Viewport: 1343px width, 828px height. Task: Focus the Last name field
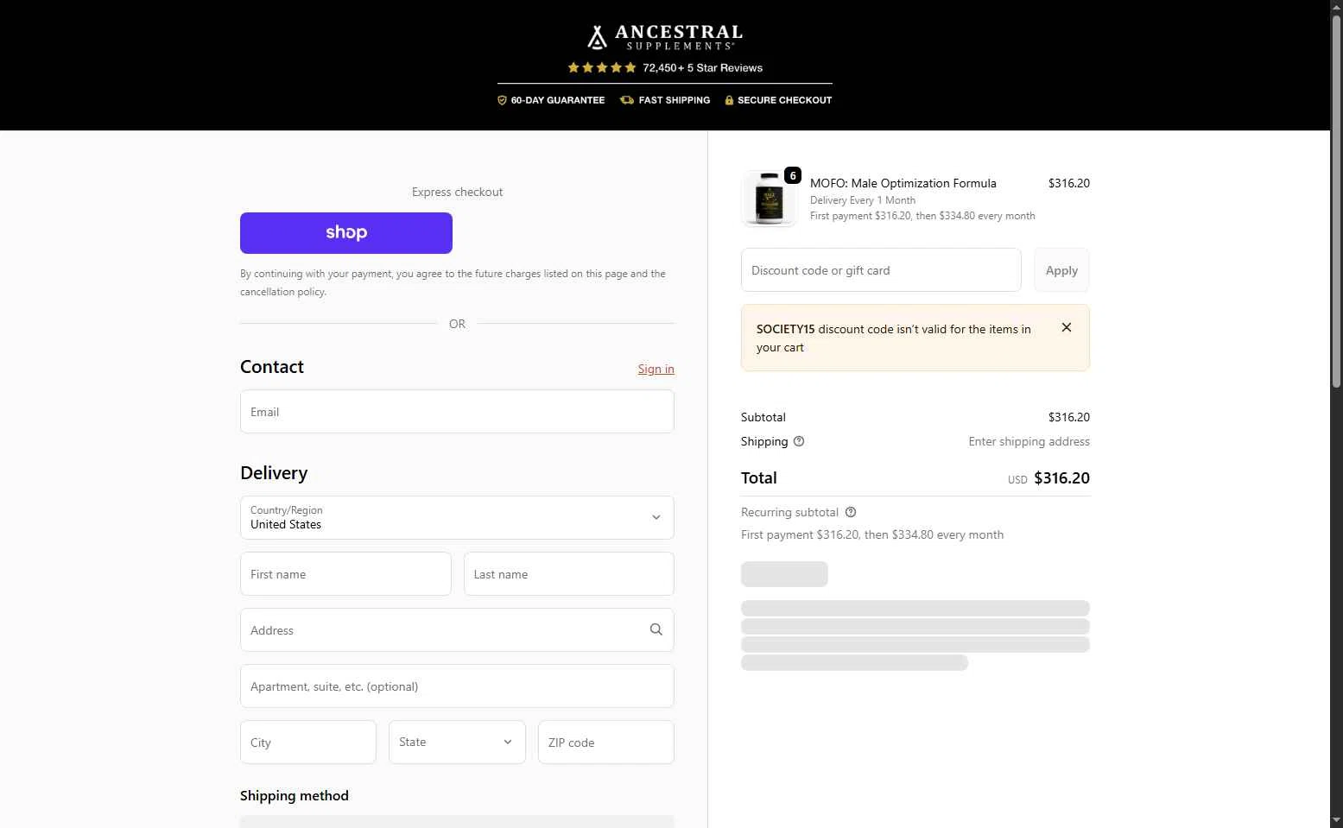(569, 574)
